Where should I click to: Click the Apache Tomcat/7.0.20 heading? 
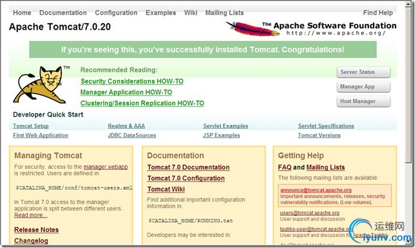pyautogui.click(x=60, y=26)
